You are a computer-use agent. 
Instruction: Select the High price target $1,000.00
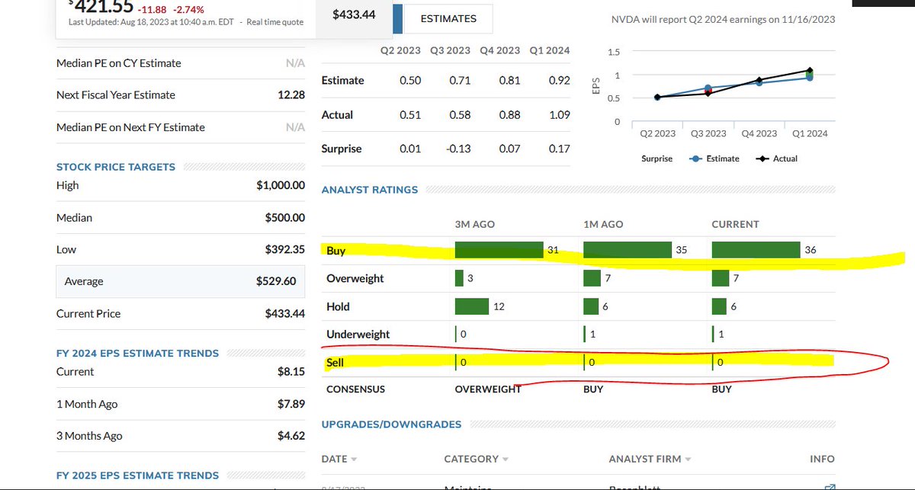click(281, 185)
